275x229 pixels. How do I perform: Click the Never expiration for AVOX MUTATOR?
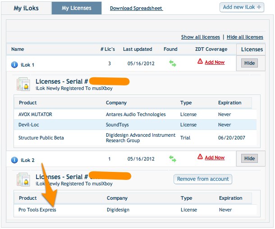(225, 114)
